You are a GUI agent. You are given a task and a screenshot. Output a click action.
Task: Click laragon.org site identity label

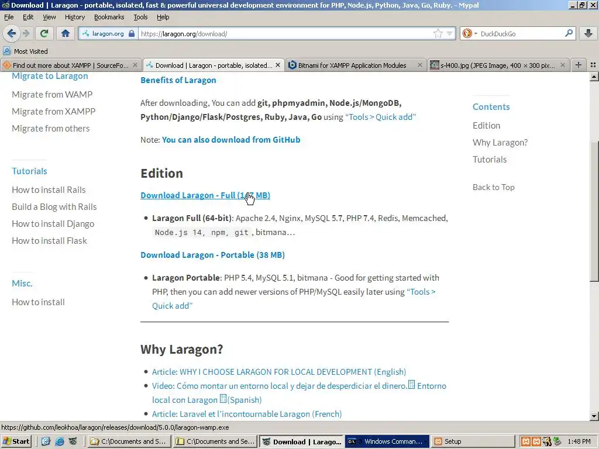pyautogui.click(x=108, y=33)
